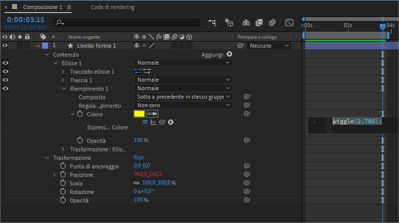
Task: Click the reverse path direction off icon
Action: point(138,71)
